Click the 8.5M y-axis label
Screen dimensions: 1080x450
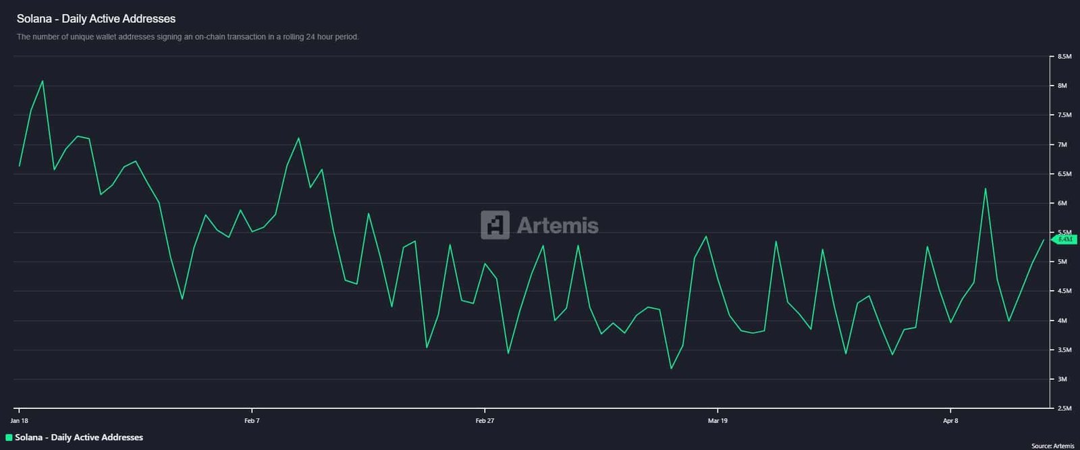(1064, 57)
